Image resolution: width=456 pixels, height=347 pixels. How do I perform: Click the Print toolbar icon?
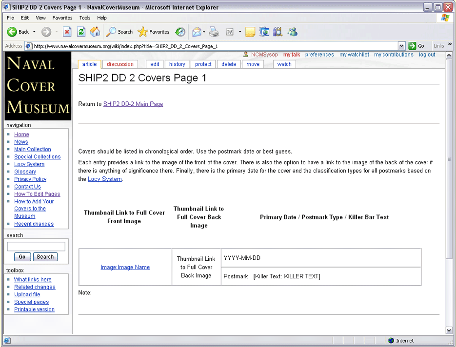(x=214, y=32)
